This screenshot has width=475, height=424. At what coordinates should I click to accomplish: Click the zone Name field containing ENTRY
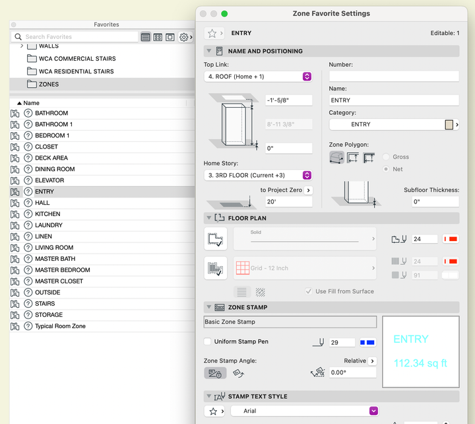pos(394,100)
